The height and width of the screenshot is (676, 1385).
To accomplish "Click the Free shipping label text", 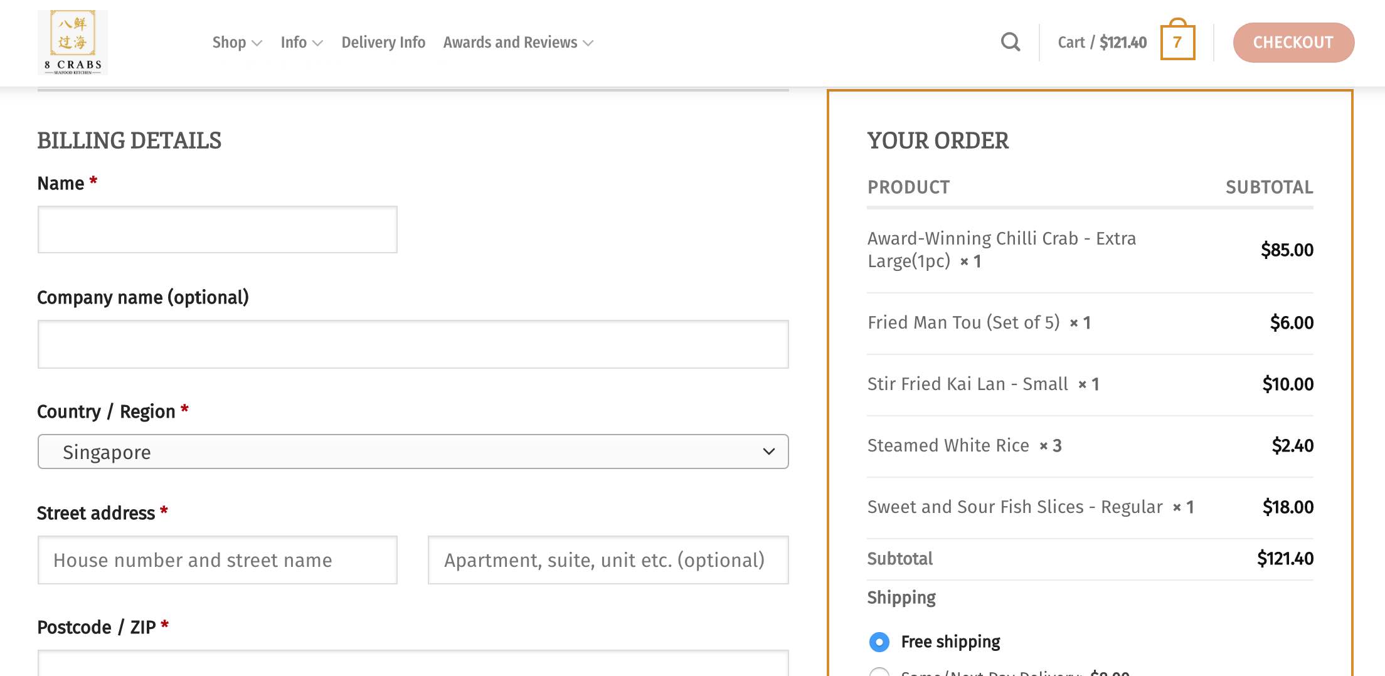I will [950, 642].
